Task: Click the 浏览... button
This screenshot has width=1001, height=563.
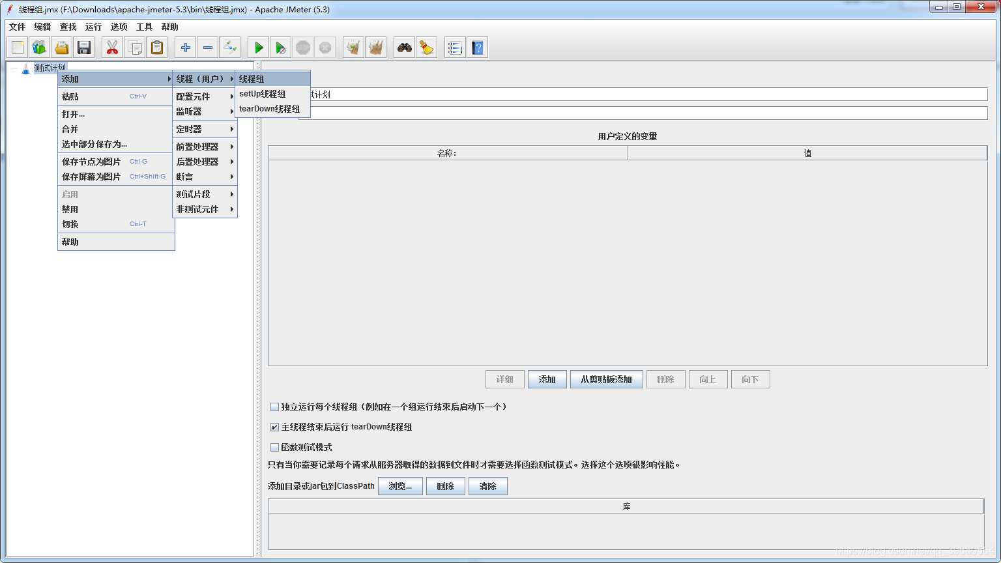Action: [400, 486]
